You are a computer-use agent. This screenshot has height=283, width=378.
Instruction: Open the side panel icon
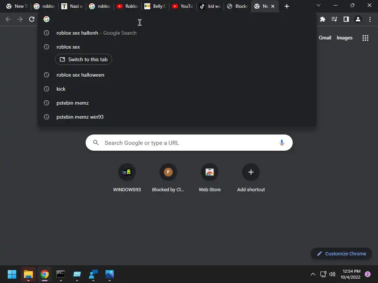(346, 19)
